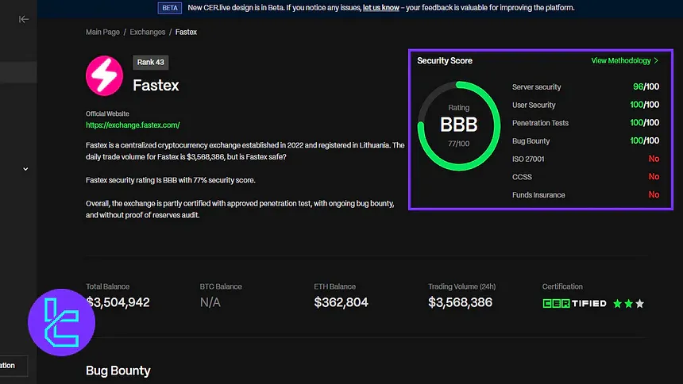This screenshot has height=384, width=683.
Task: Select the Bug Bounty score row
Action: click(x=585, y=140)
